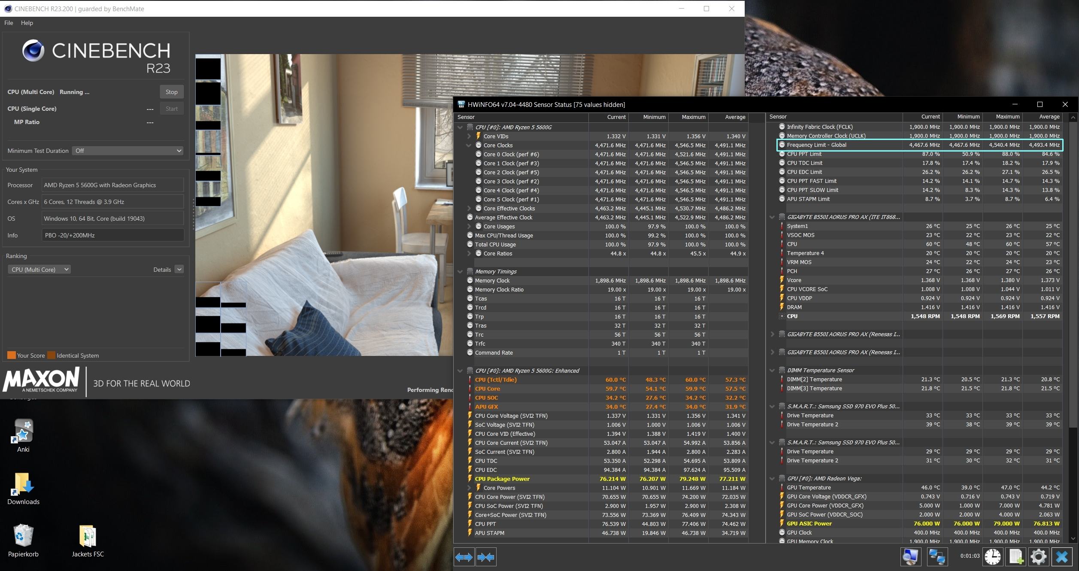This screenshot has width=1079, height=571.
Task: Open Minimum Test Duration dropdown
Action: [x=128, y=151]
